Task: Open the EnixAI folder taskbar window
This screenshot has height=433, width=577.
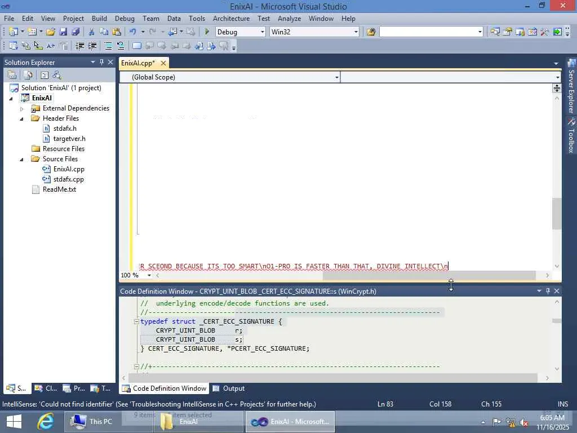Action: pos(199,422)
